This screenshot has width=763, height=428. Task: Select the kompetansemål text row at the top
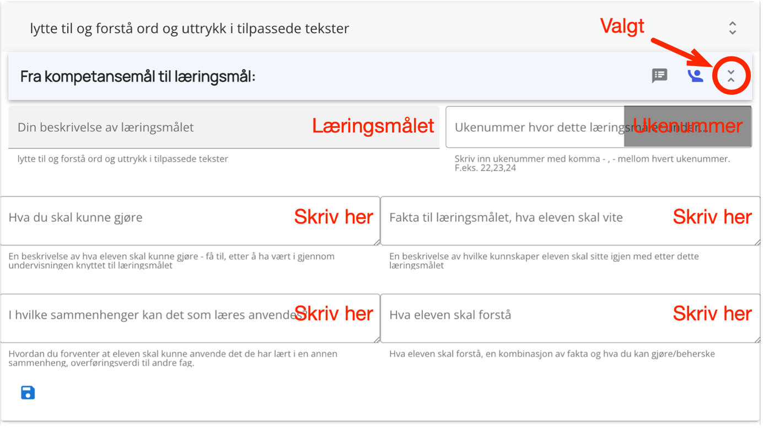(190, 28)
